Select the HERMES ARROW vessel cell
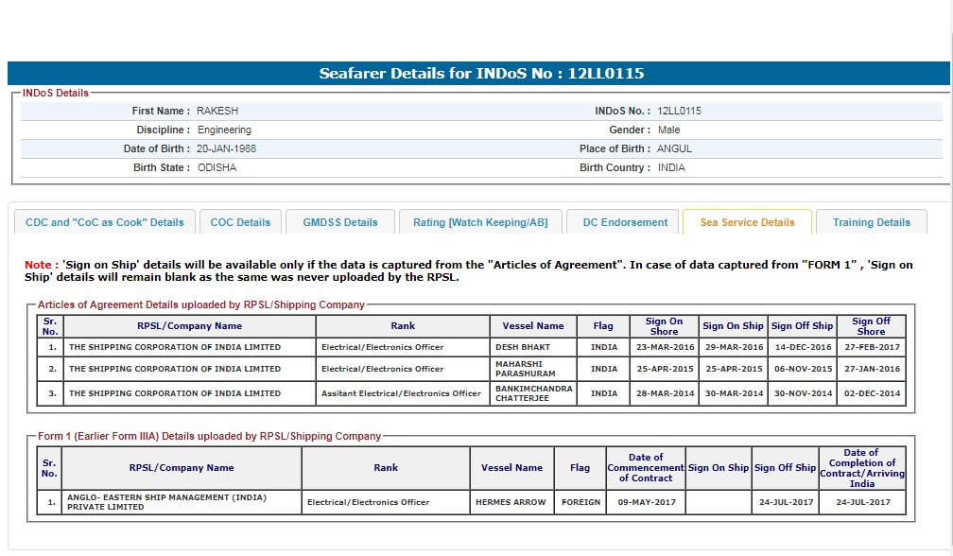953x556 pixels. pyautogui.click(x=511, y=502)
